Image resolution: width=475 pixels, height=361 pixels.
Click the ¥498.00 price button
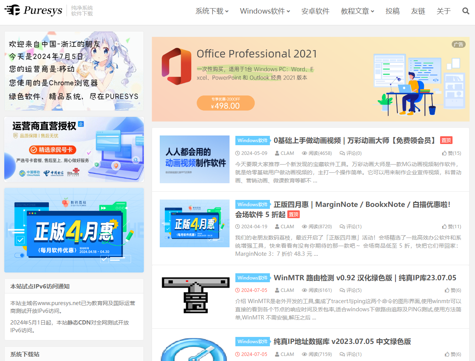pyautogui.click(x=226, y=103)
